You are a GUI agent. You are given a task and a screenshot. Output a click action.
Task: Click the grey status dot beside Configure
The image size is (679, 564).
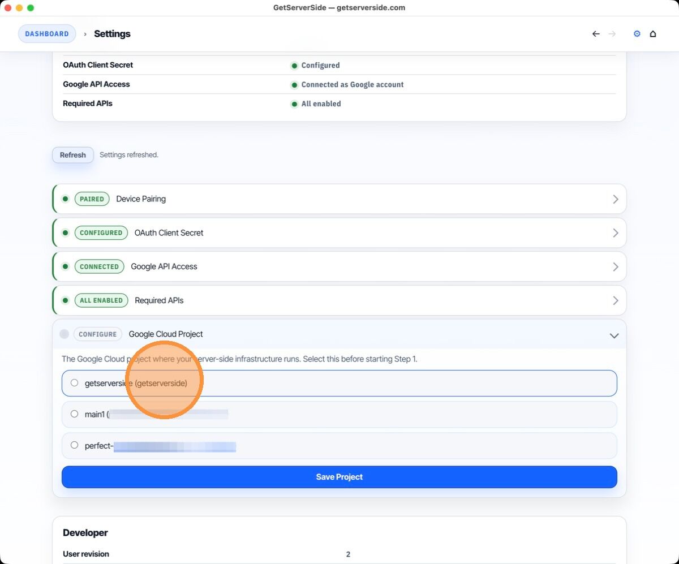pyautogui.click(x=65, y=334)
